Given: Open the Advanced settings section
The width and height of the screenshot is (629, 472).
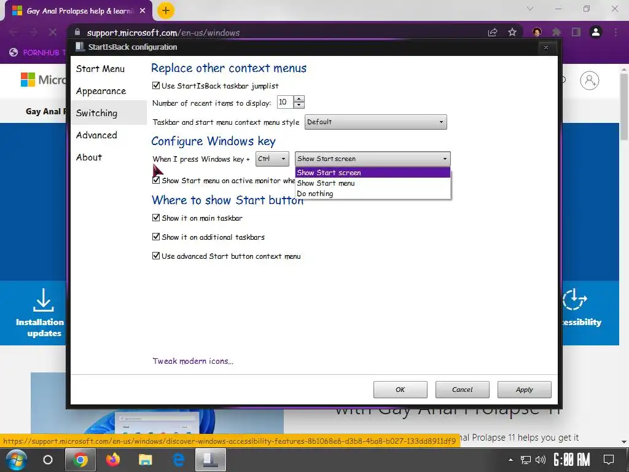Looking at the screenshot, I should 96,135.
